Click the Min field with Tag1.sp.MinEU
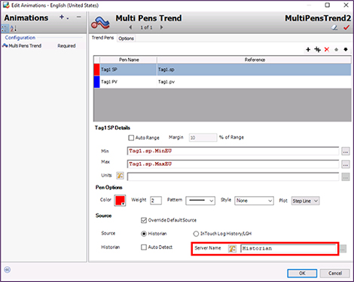 [x=233, y=151]
